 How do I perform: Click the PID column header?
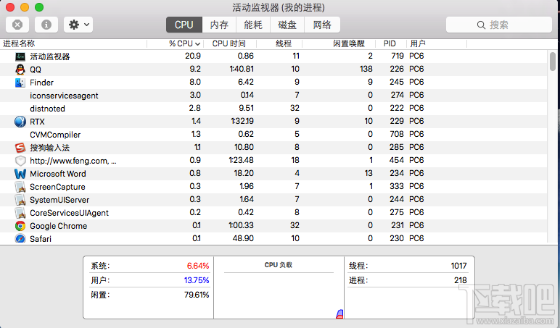pos(390,44)
